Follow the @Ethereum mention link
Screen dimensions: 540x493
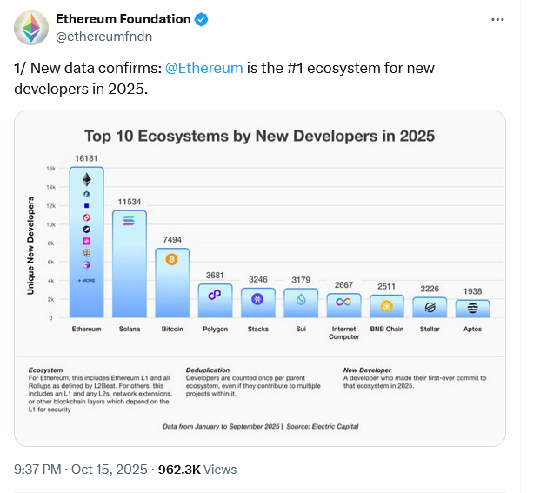pyautogui.click(x=203, y=68)
